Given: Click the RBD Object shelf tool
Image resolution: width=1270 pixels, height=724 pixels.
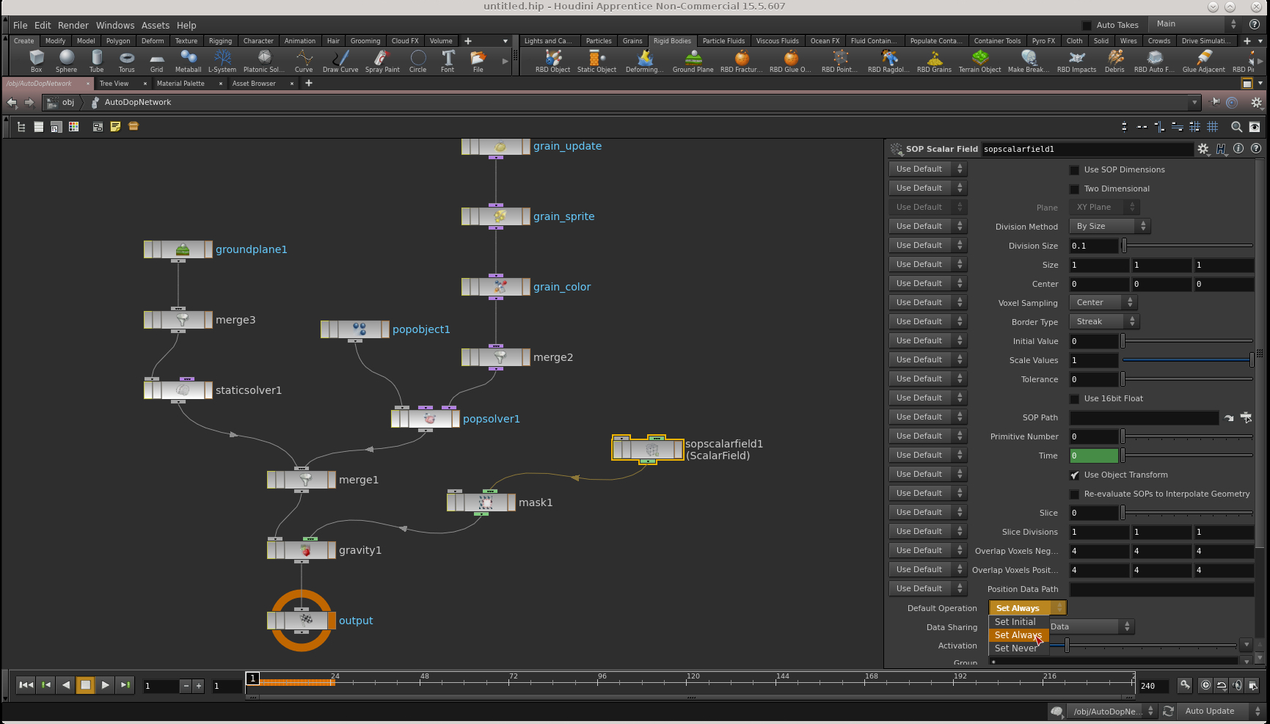Looking at the screenshot, I should tap(552, 61).
